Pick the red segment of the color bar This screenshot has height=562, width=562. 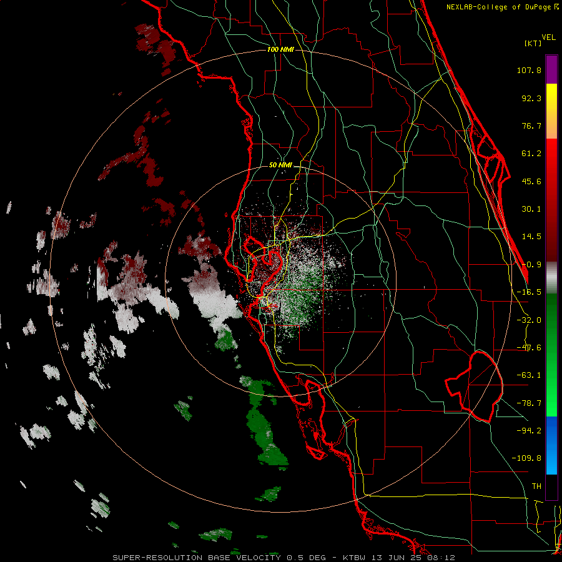551,200
